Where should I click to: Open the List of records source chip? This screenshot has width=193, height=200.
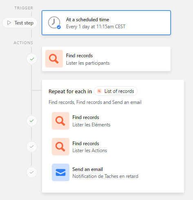click(115, 91)
